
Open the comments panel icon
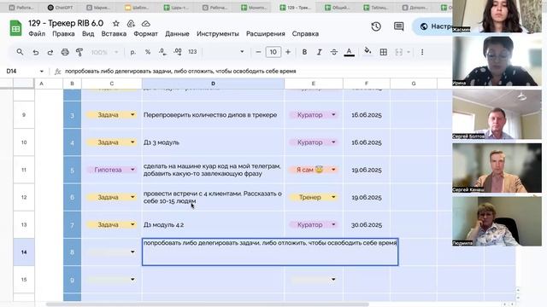point(399,26)
